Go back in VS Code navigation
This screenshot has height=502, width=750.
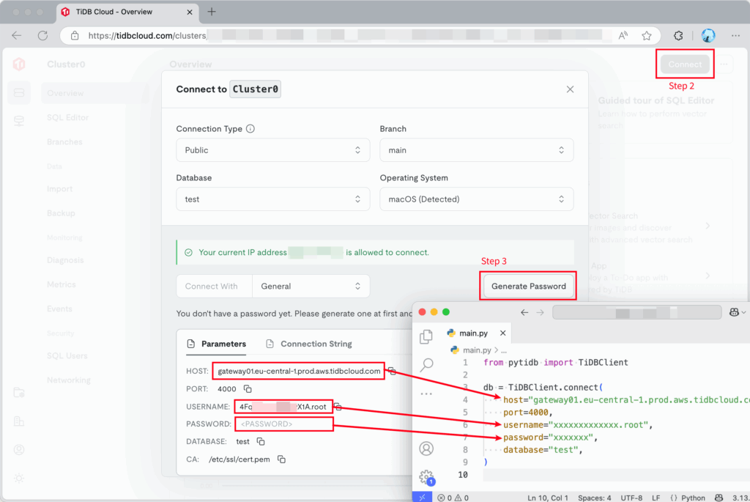(x=524, y=312)
